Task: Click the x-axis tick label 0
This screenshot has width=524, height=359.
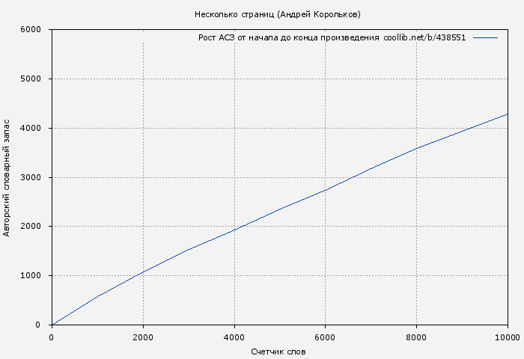Action: coord(52,337)
